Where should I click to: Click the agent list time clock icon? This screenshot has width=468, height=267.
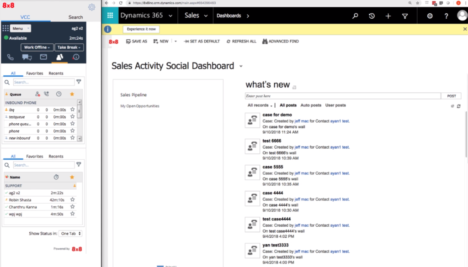tap(56, 177)
